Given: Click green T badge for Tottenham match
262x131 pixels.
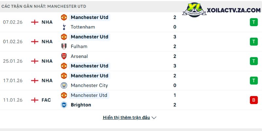Looking at the screenshot, I should [x=253, y=22].
